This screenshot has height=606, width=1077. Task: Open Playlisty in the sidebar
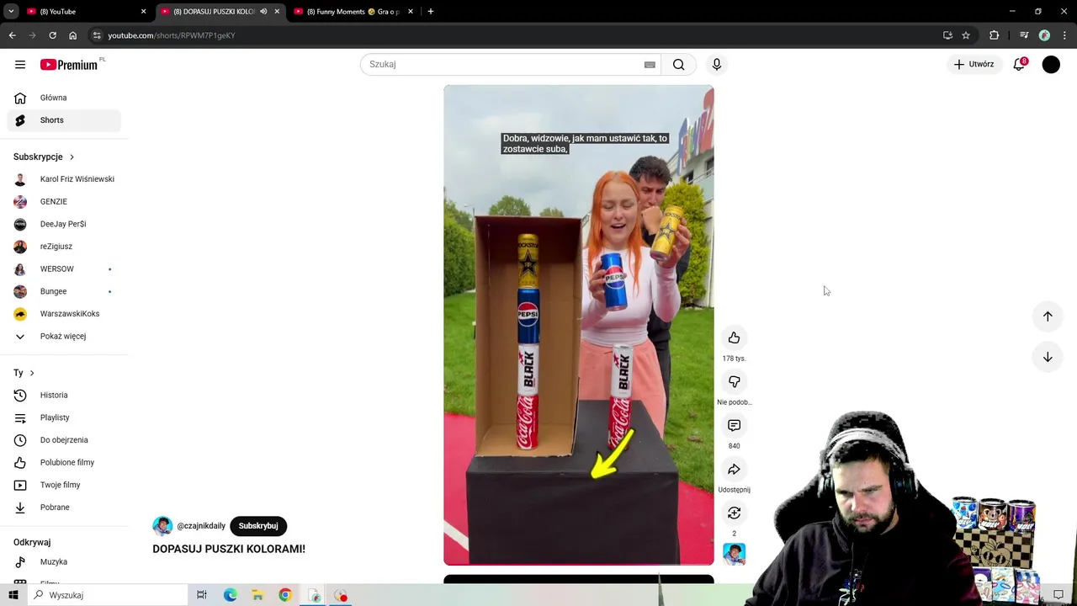[x=64, y=417]
